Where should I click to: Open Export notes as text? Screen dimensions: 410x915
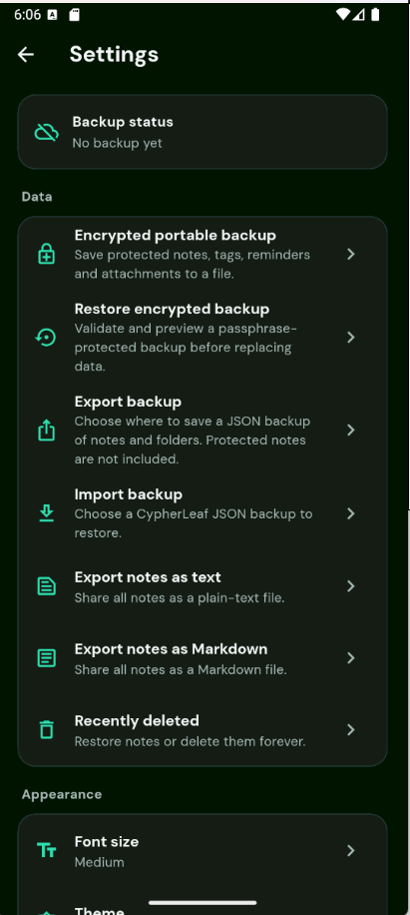tap(203, 586)
